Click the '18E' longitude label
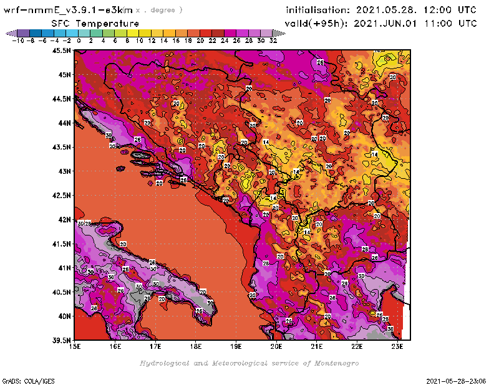Image resolution: width=499 pixels, height=385 pixels. 196,346
